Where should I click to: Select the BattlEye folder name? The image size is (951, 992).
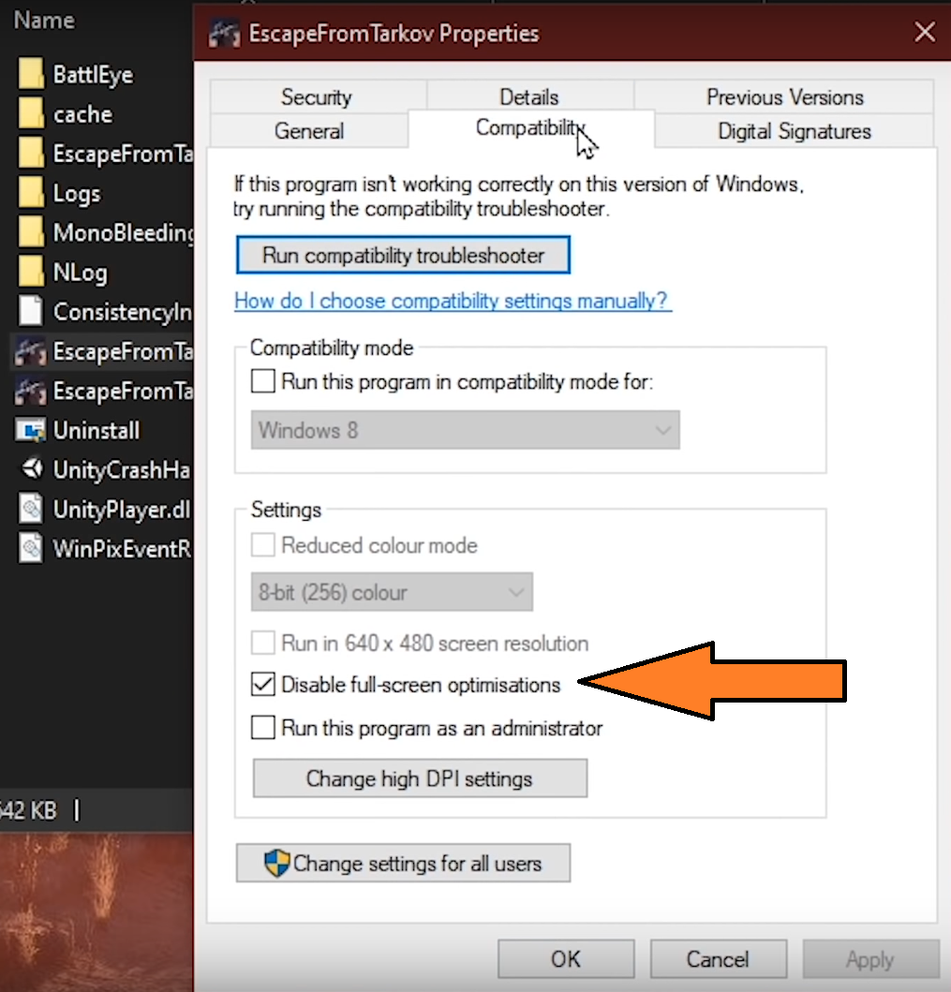93,75
